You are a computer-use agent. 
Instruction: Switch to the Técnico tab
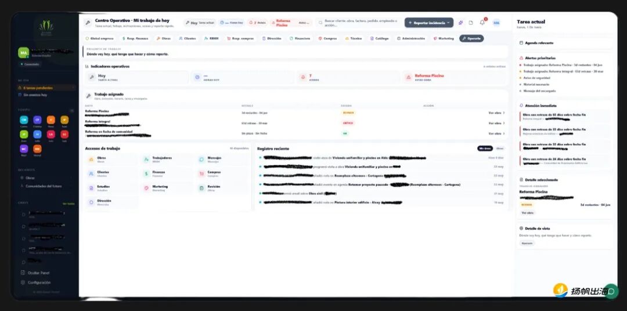[354, 38]
